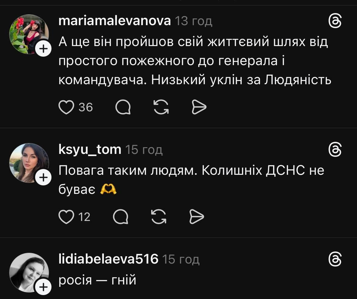Open Threads icon beside mariamalevanova's comment
This screenshot has height=299, width=357.
pos(335,22)
